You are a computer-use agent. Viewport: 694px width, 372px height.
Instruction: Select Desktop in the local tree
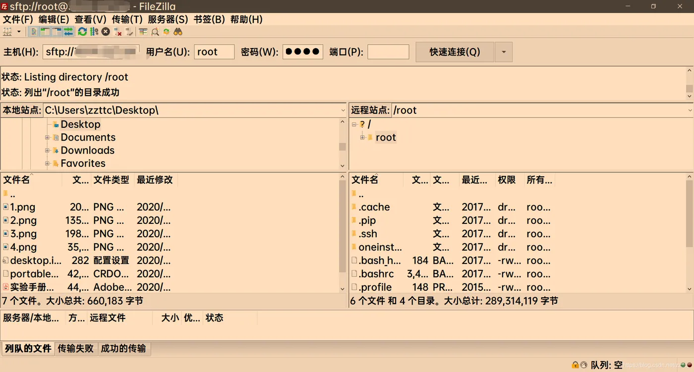click(80, 124)
